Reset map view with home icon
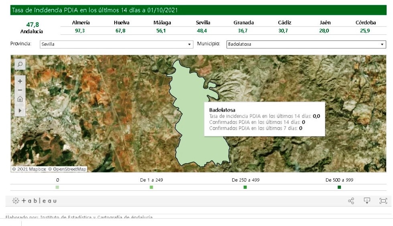 [x=20, y=100]
